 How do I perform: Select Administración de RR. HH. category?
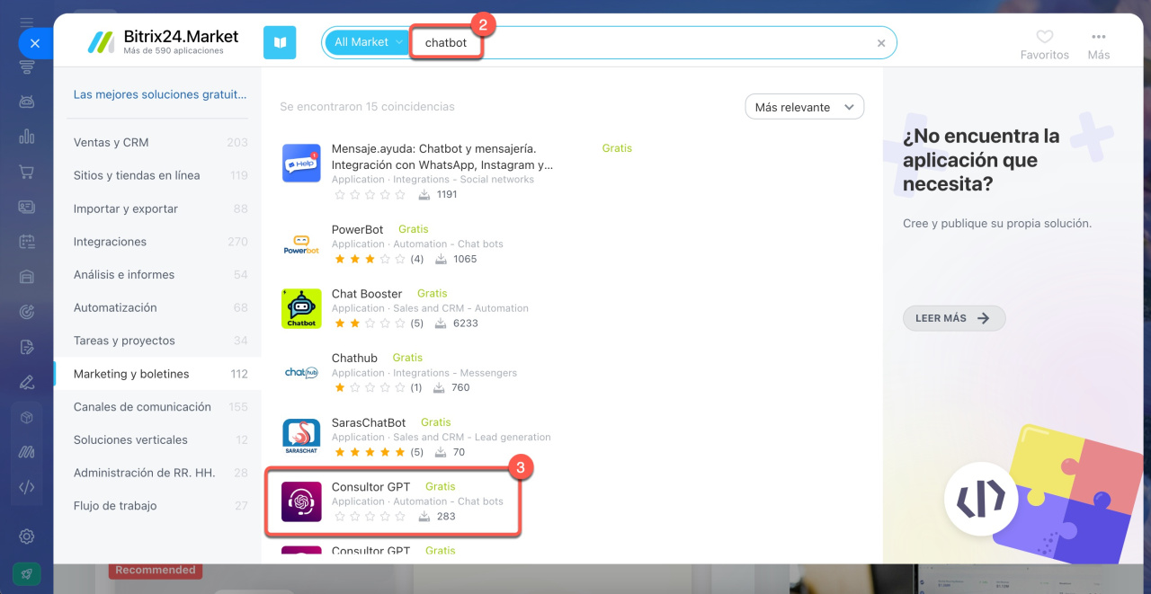coord(157,473)
